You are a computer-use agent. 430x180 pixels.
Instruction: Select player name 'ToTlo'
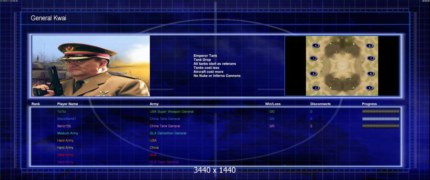click(x=62, y=112)
